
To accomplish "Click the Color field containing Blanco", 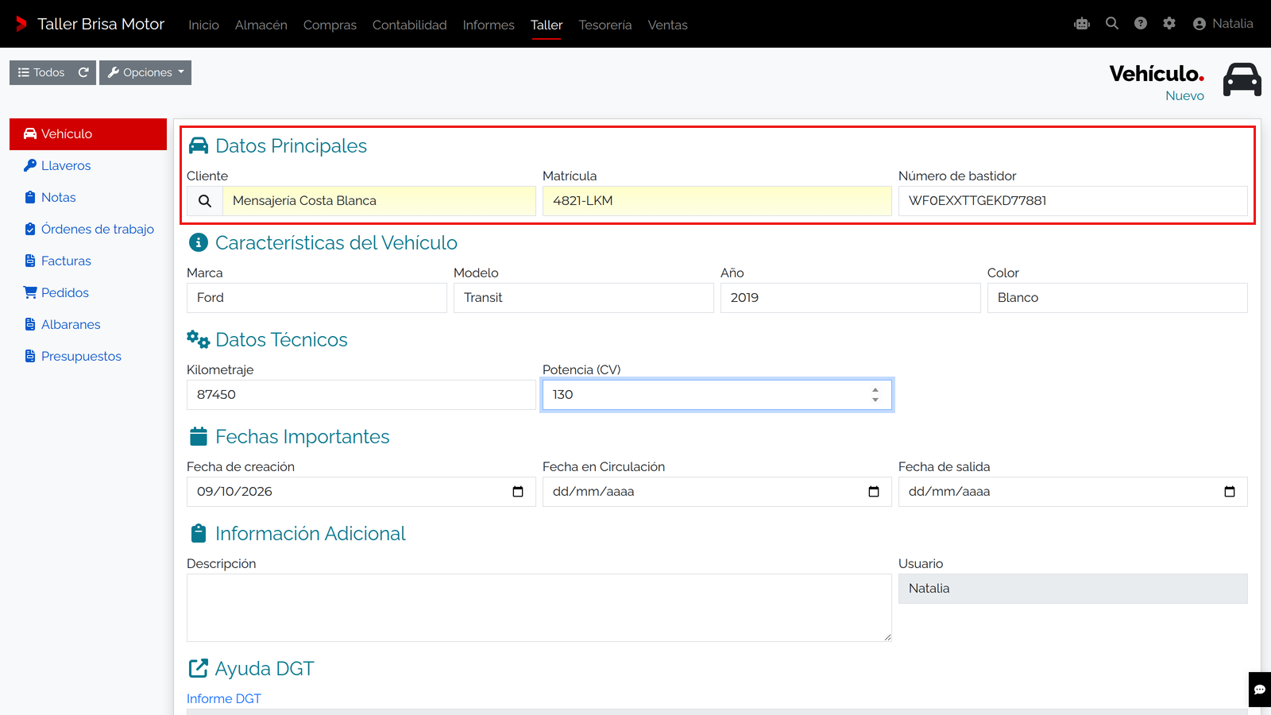I will coord(1118,298).
